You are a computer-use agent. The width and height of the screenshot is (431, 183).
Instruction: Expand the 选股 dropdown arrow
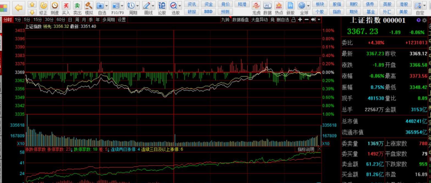[x=180, y=5]
